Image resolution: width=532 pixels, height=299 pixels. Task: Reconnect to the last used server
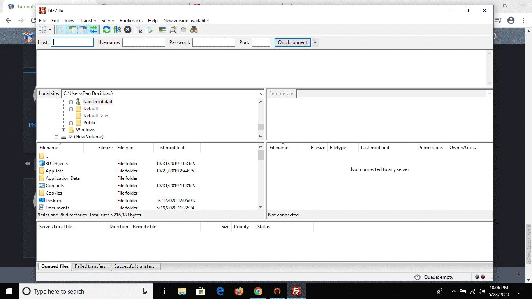point(149,30)
